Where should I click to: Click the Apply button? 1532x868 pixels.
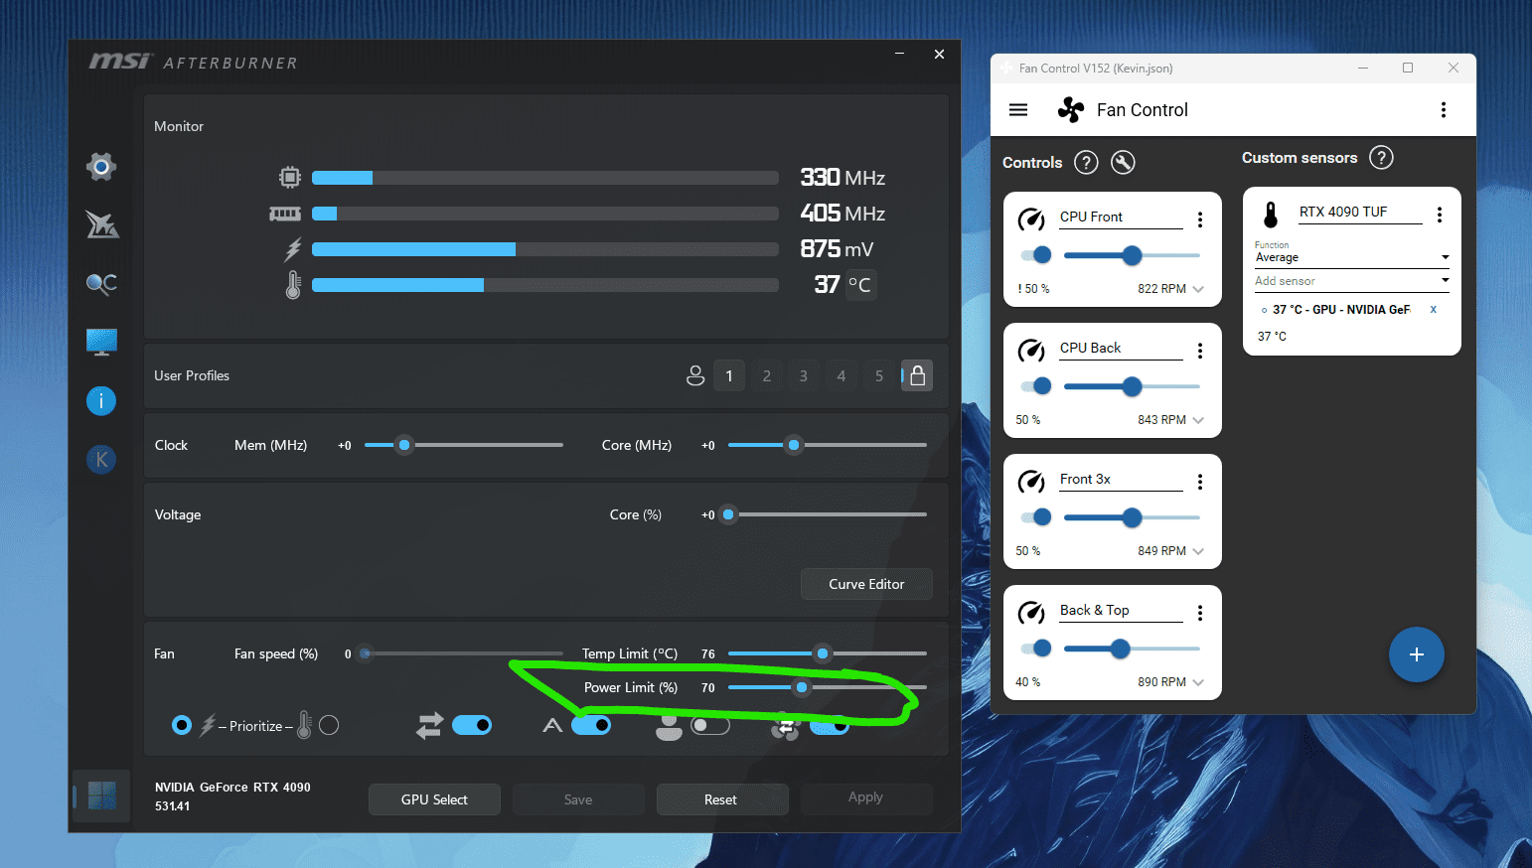point(865,797)
